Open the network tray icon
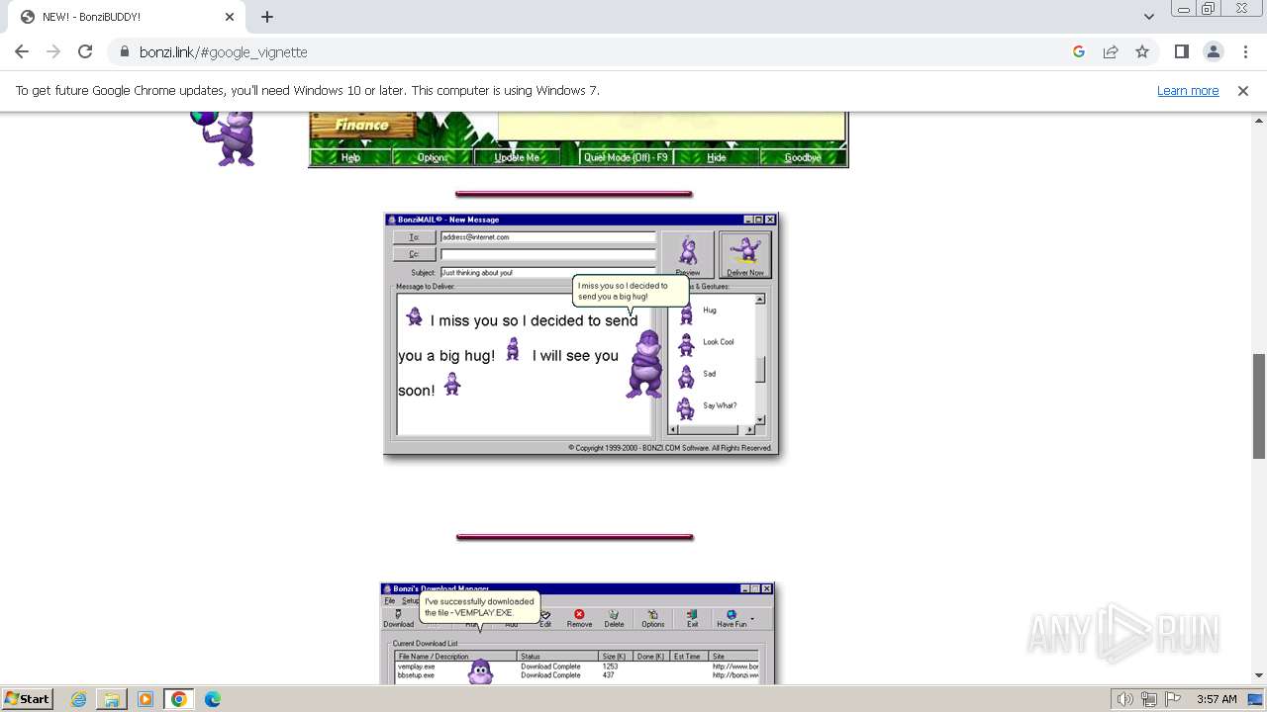1267x712 pixels. (x=1149, y=699)
